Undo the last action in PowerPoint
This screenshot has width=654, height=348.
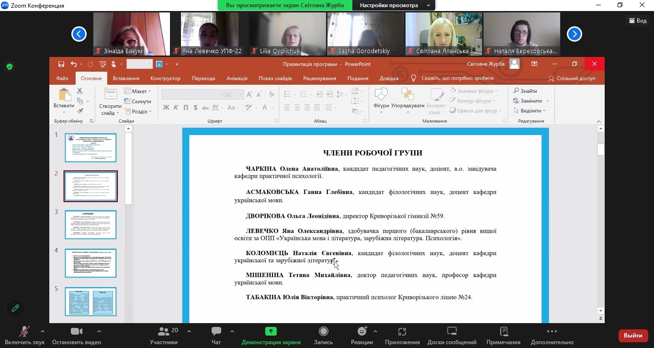click(73, 64)
